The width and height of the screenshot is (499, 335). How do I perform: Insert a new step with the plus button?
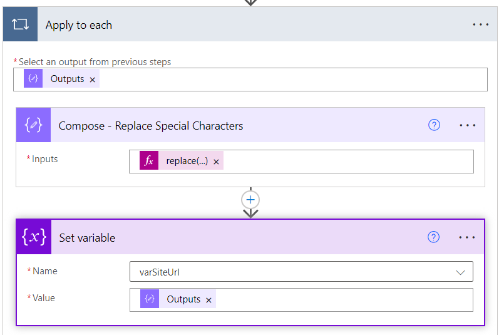point(250,200)
